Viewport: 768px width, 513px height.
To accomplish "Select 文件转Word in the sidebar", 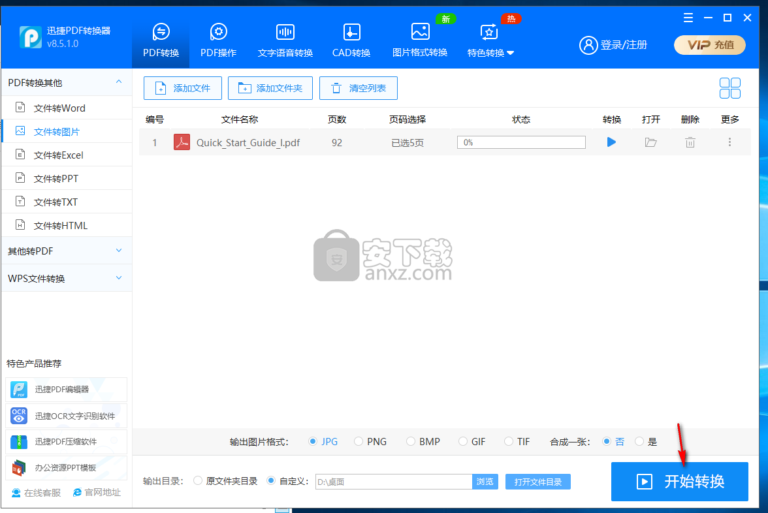I will (x=67, y=108).
